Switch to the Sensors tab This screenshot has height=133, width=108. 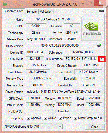[32, 12]
